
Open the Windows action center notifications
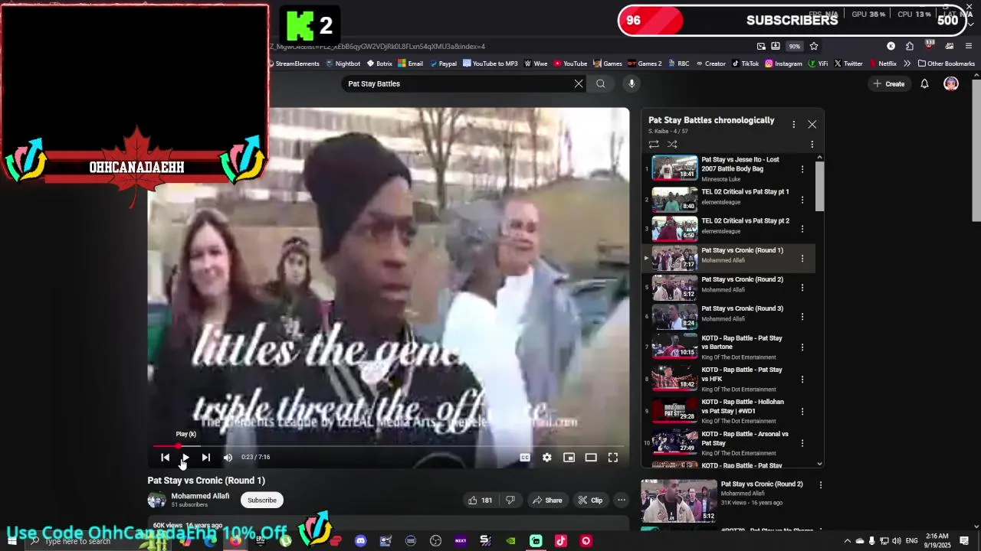tap(964, 541)
